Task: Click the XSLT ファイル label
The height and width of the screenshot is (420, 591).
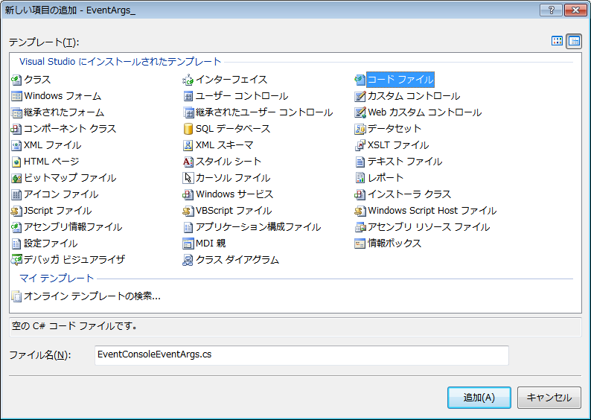Action: 398,145
